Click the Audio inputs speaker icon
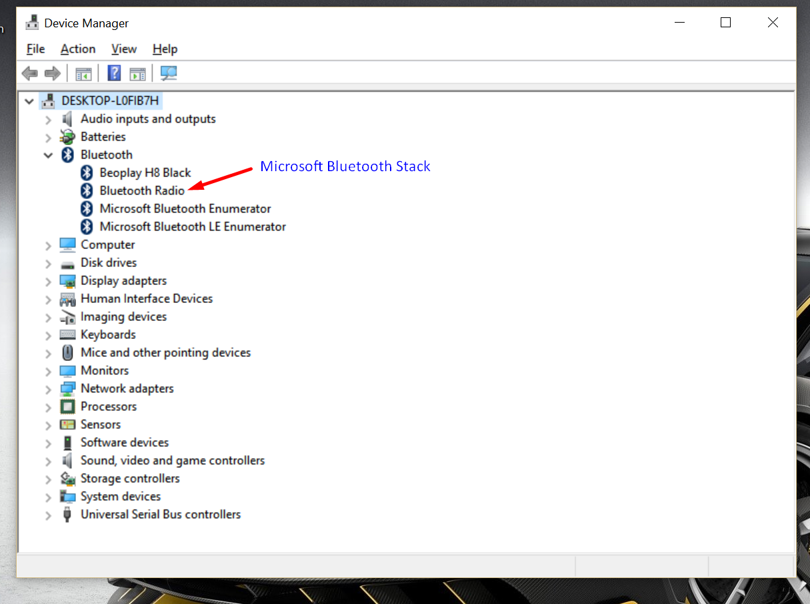The image size is (810, 604). [67, 119]
